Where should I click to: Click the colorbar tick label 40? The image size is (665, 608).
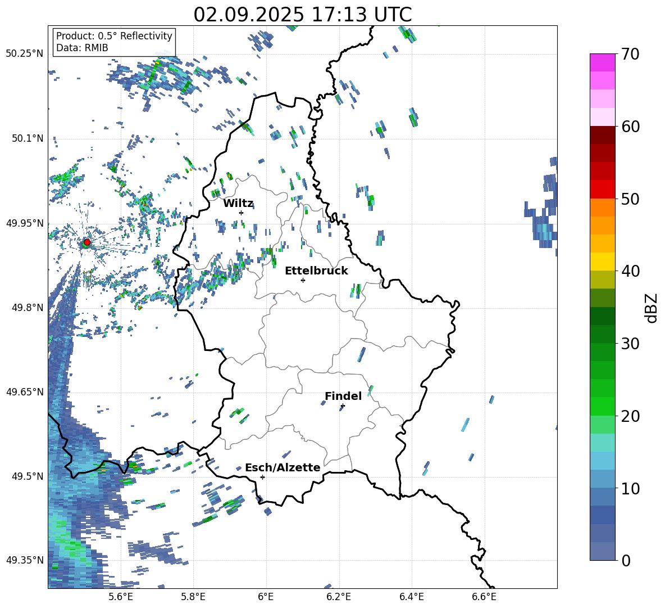click(x=630, y=271)
